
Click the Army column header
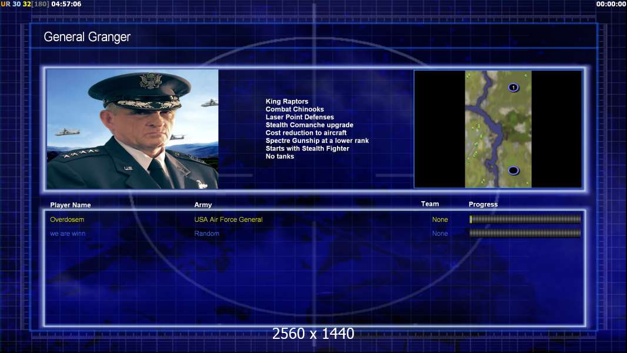[x=203, y=205]
